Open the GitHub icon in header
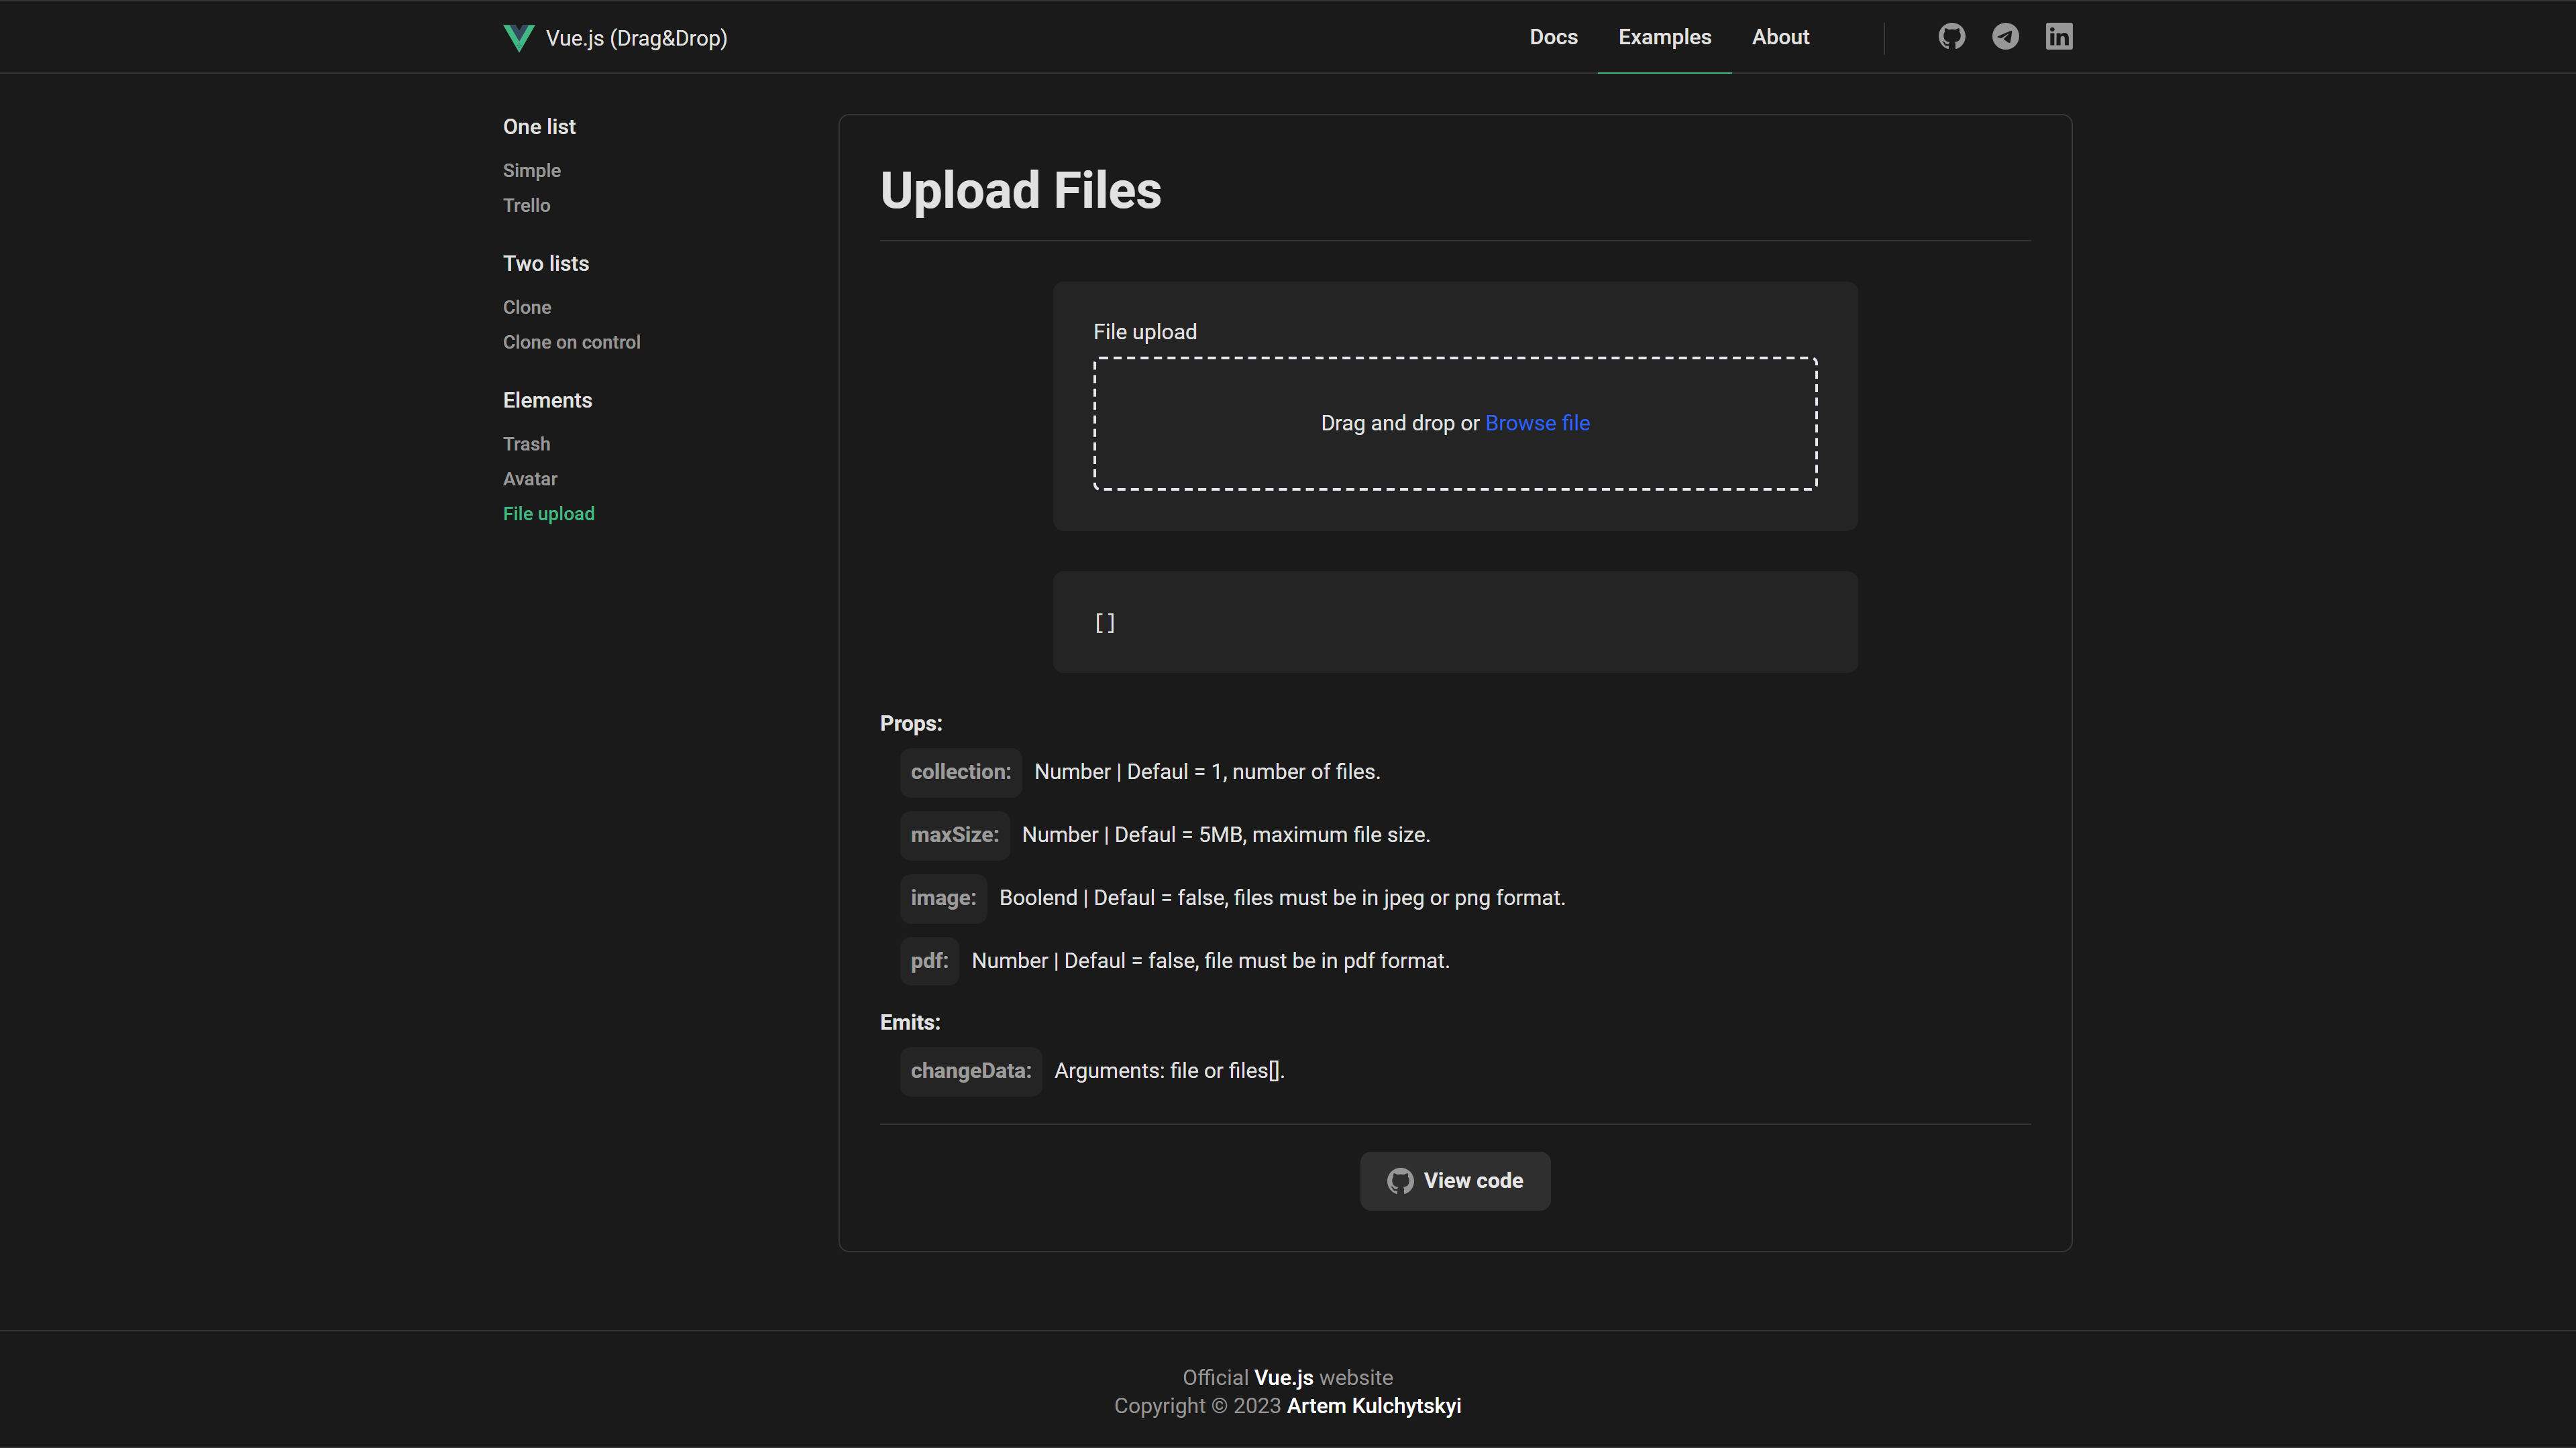The width and height of the screenshot is (2576, 1448). [x=1951, y=37]
